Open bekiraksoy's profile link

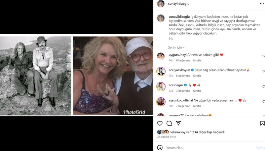(x=178, y=132)
